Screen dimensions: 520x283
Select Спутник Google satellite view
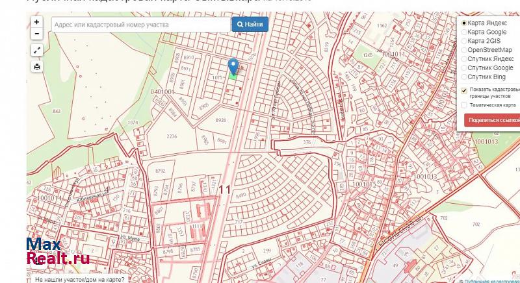(x=464, y=68)
